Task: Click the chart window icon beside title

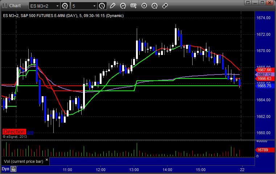Action: pos(4,6)
